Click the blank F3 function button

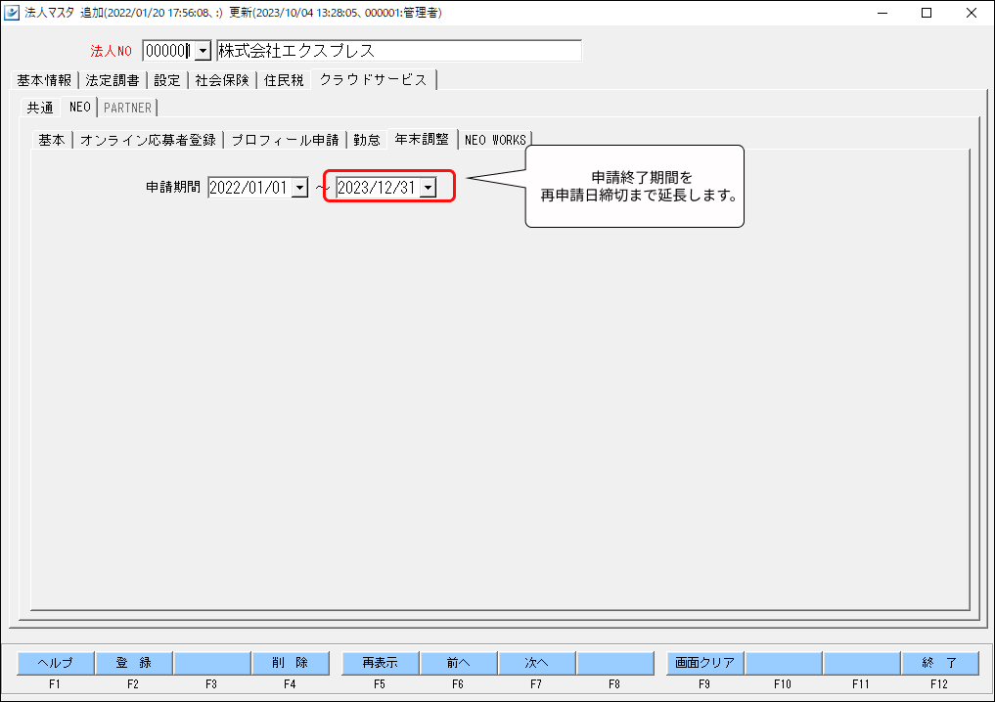tap(212, 663)
